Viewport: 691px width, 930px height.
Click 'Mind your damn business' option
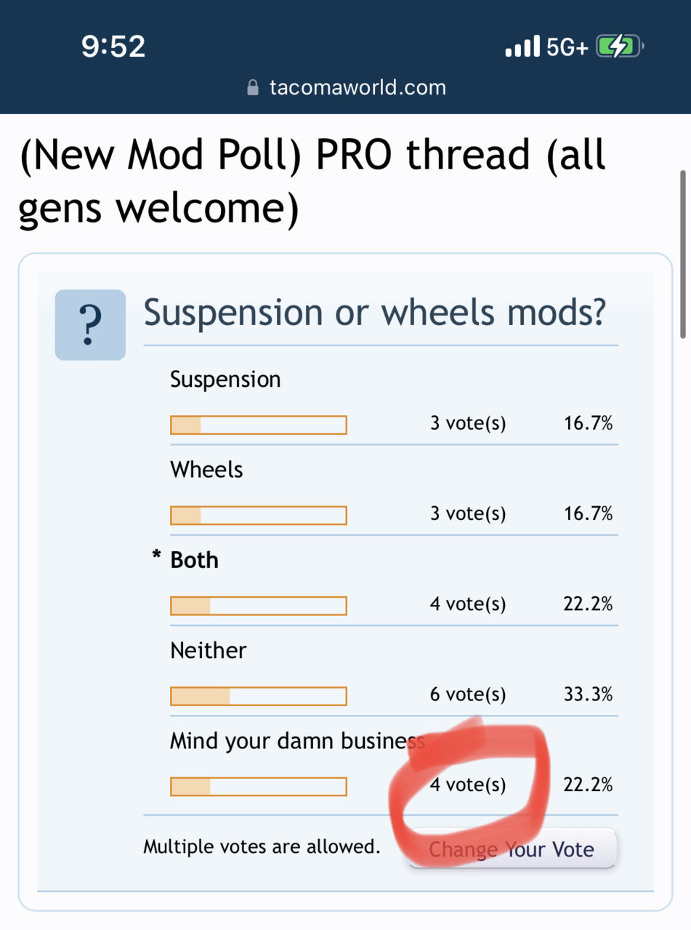[x=297, y=741]
